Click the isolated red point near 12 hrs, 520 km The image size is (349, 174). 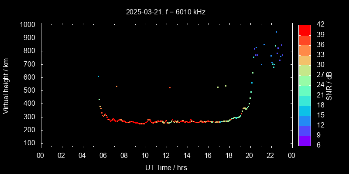(x=170, y=87)
